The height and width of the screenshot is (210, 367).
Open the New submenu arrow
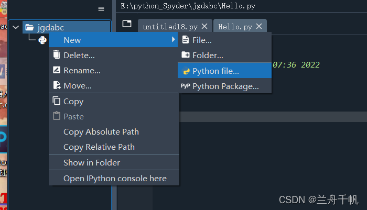(174, 40)
